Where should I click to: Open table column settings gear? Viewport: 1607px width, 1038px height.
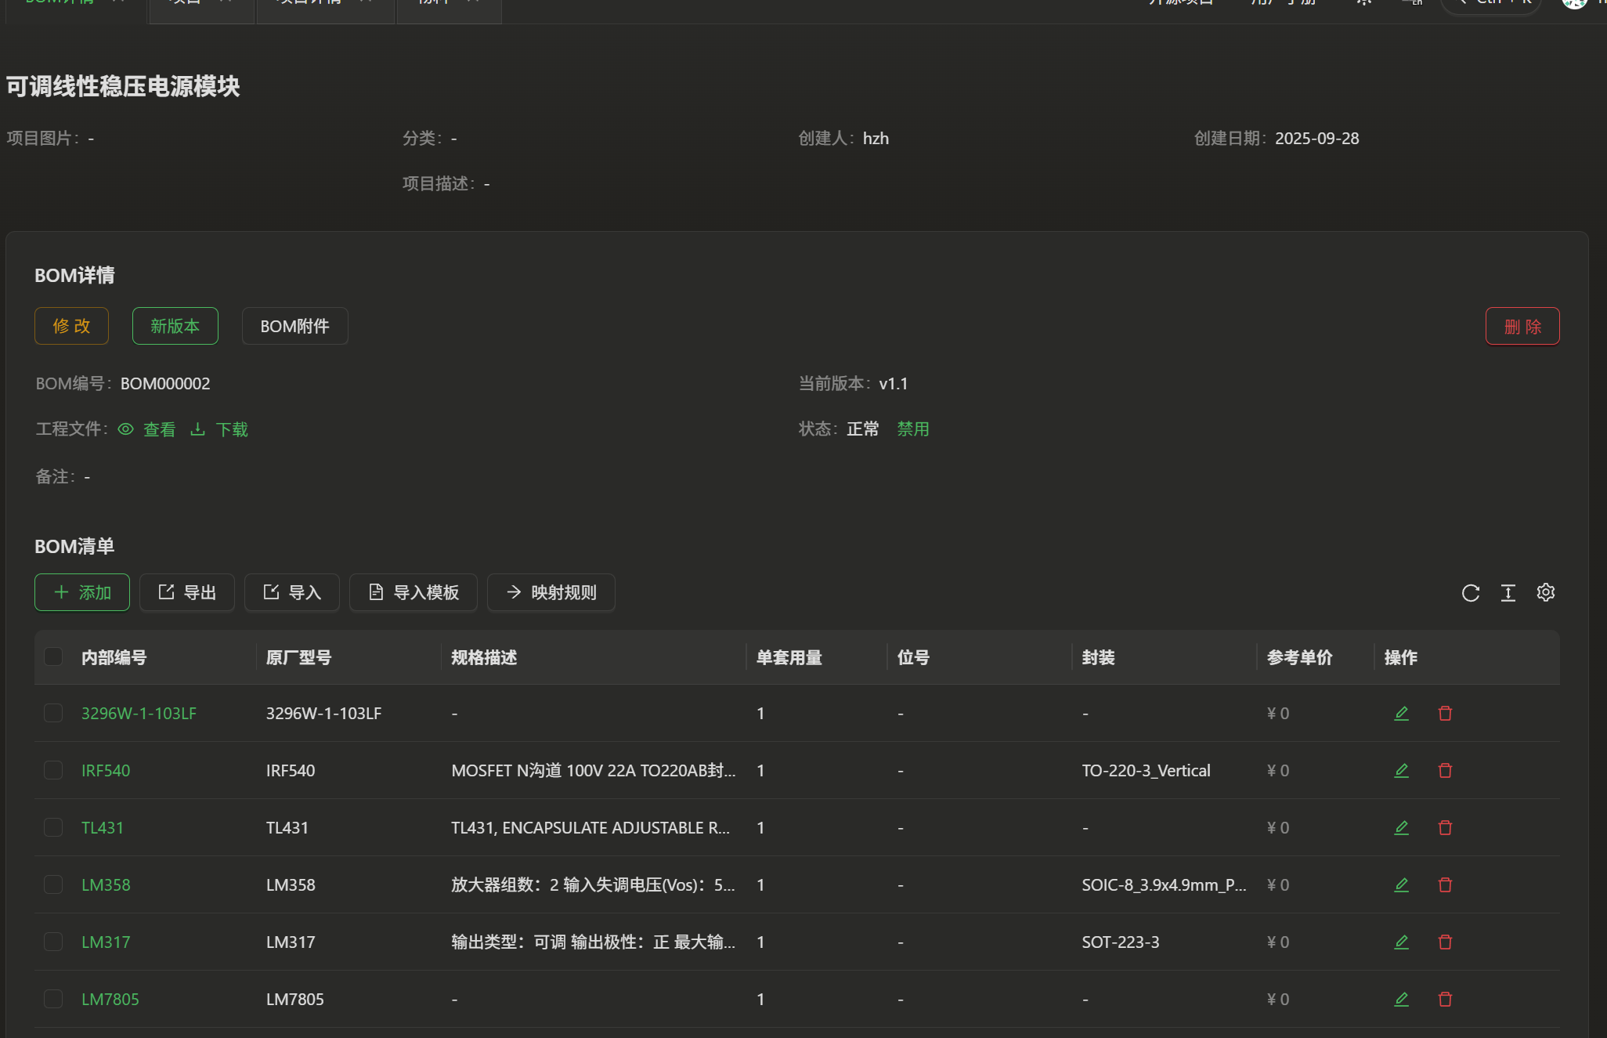1545,592
